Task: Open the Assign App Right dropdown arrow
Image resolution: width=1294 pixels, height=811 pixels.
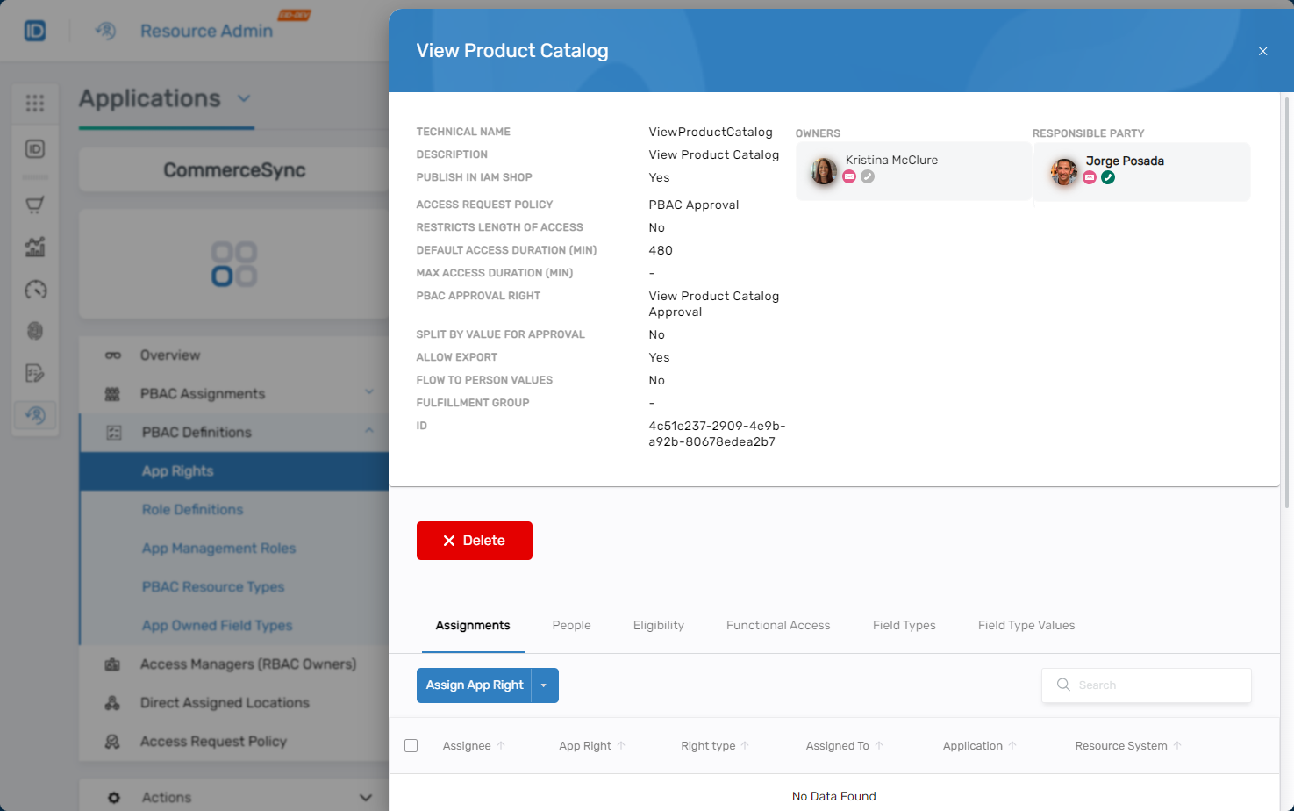Action: click(x=543, y=685)
